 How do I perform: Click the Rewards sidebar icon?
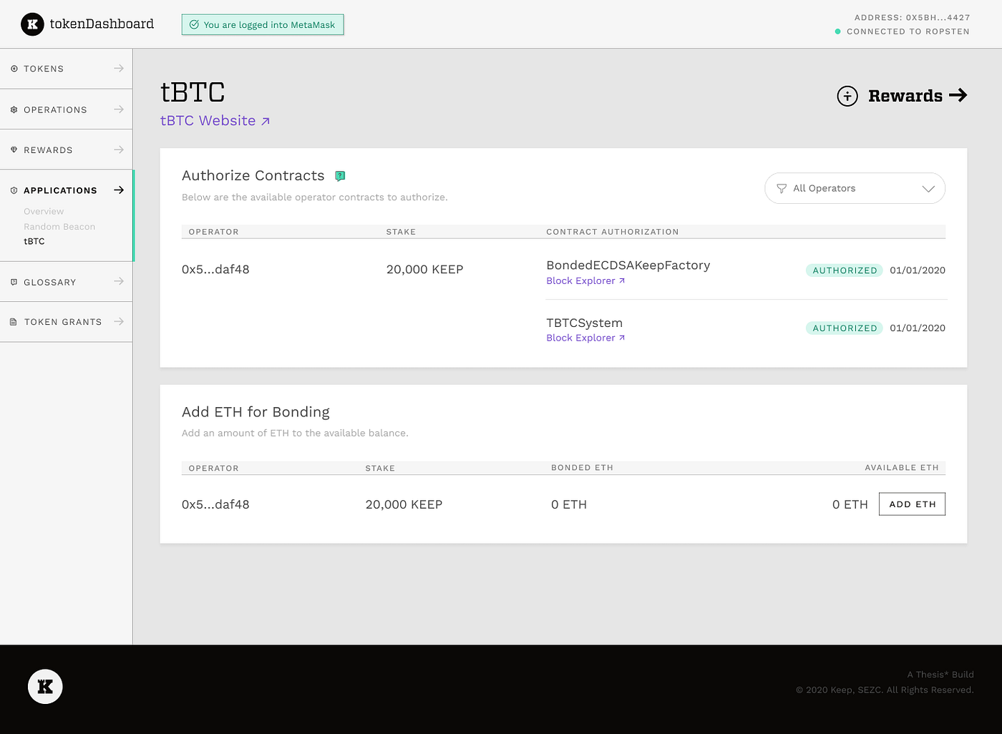coord(14,150)
